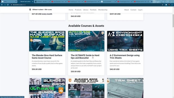Click '$27.00 USD every month' price

42,14
